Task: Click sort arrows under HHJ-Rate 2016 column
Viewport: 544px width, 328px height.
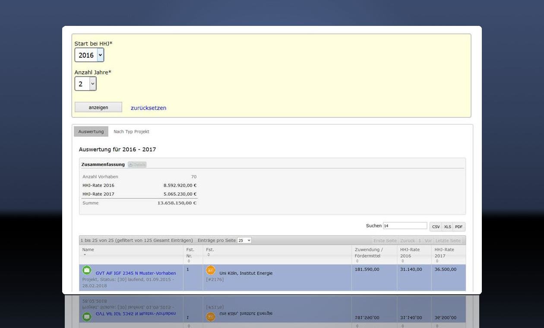Action: pos(402,261)
